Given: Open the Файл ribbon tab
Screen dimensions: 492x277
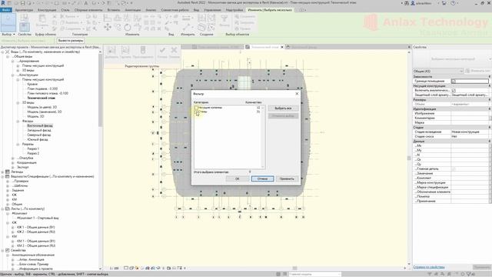Looking at the screenshot, I should tap(5, 10).
